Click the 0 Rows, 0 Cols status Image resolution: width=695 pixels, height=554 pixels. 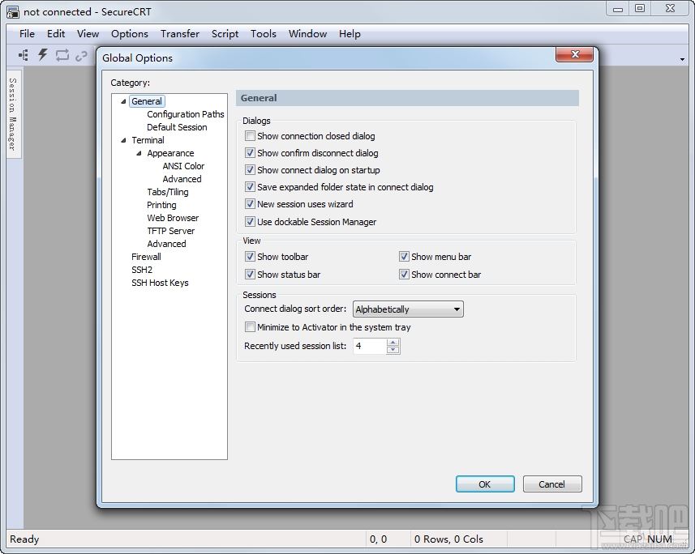click(448, 539)
